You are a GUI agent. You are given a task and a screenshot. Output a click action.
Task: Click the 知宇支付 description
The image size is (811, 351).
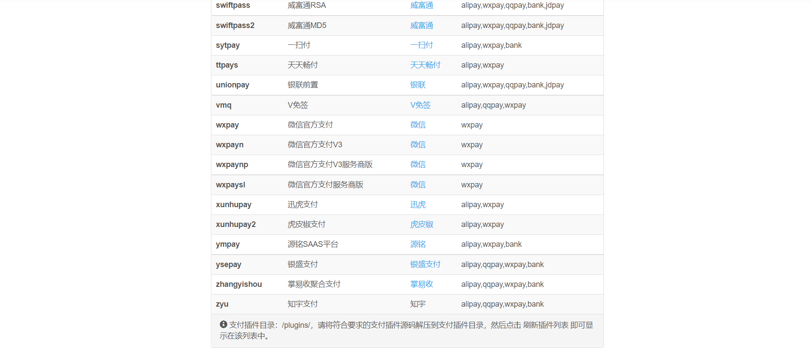coord(303,304)
